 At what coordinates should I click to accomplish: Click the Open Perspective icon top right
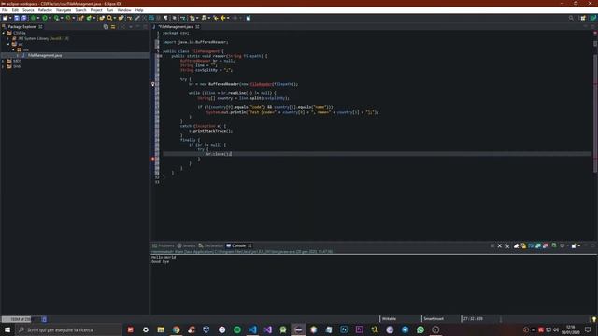click(x=583, y=18)
